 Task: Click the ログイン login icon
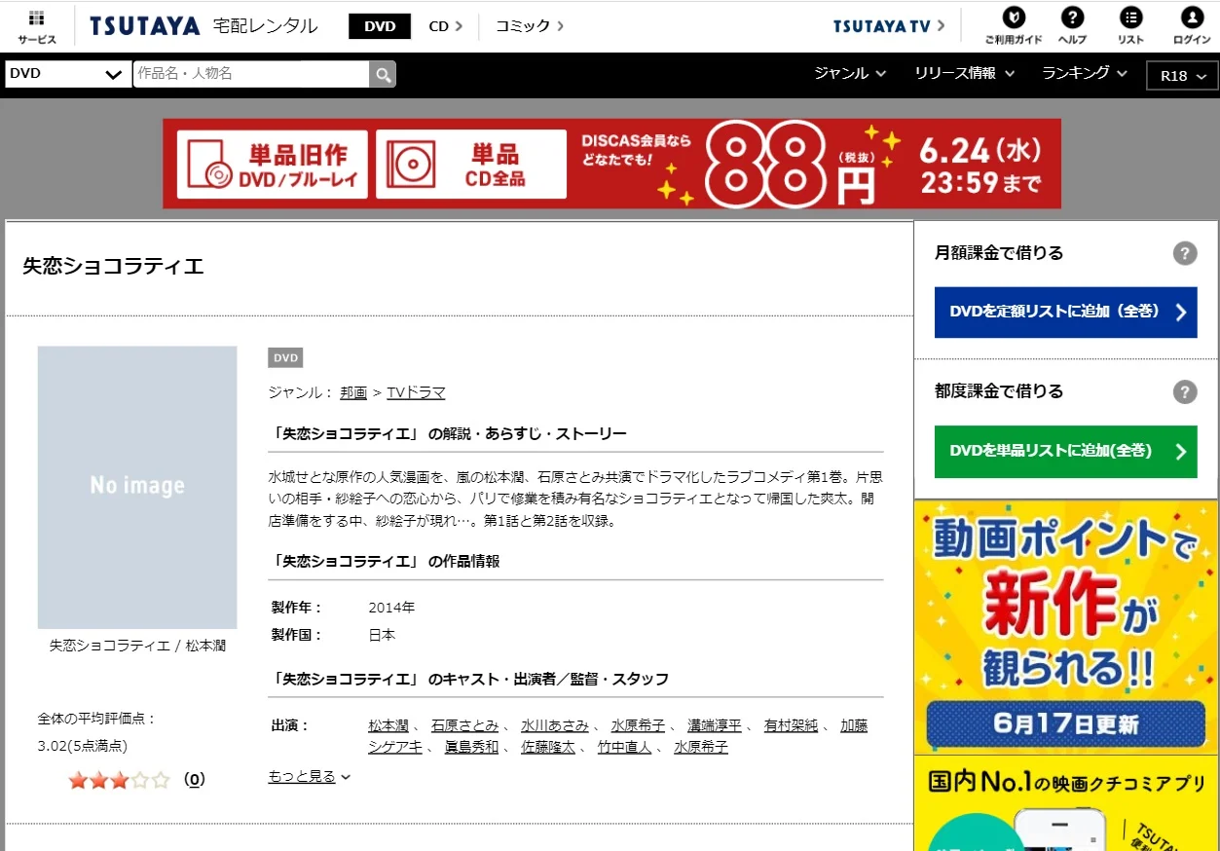click(1192, 26)
